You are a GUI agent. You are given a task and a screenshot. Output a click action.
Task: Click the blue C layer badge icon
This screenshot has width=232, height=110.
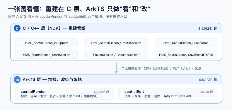tap(17, 29)
